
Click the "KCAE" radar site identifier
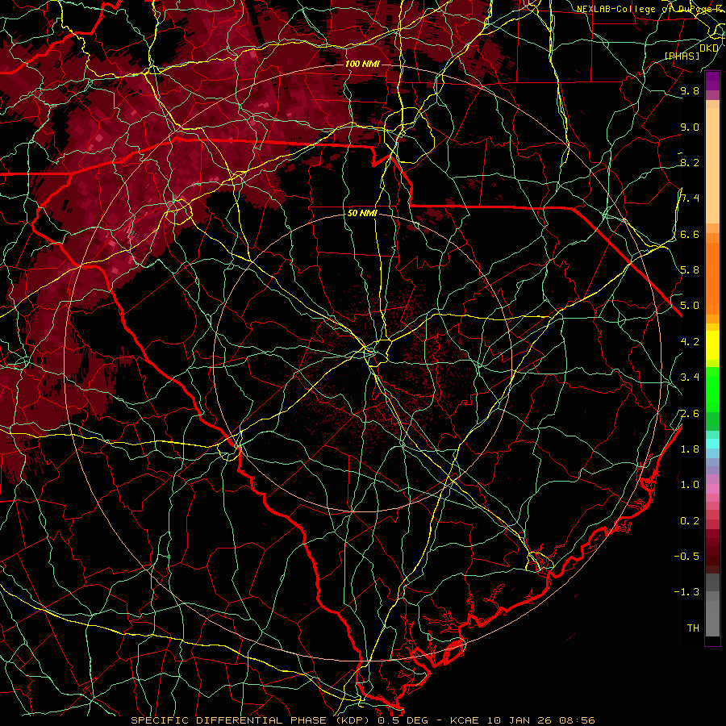(x=464, y=720)
